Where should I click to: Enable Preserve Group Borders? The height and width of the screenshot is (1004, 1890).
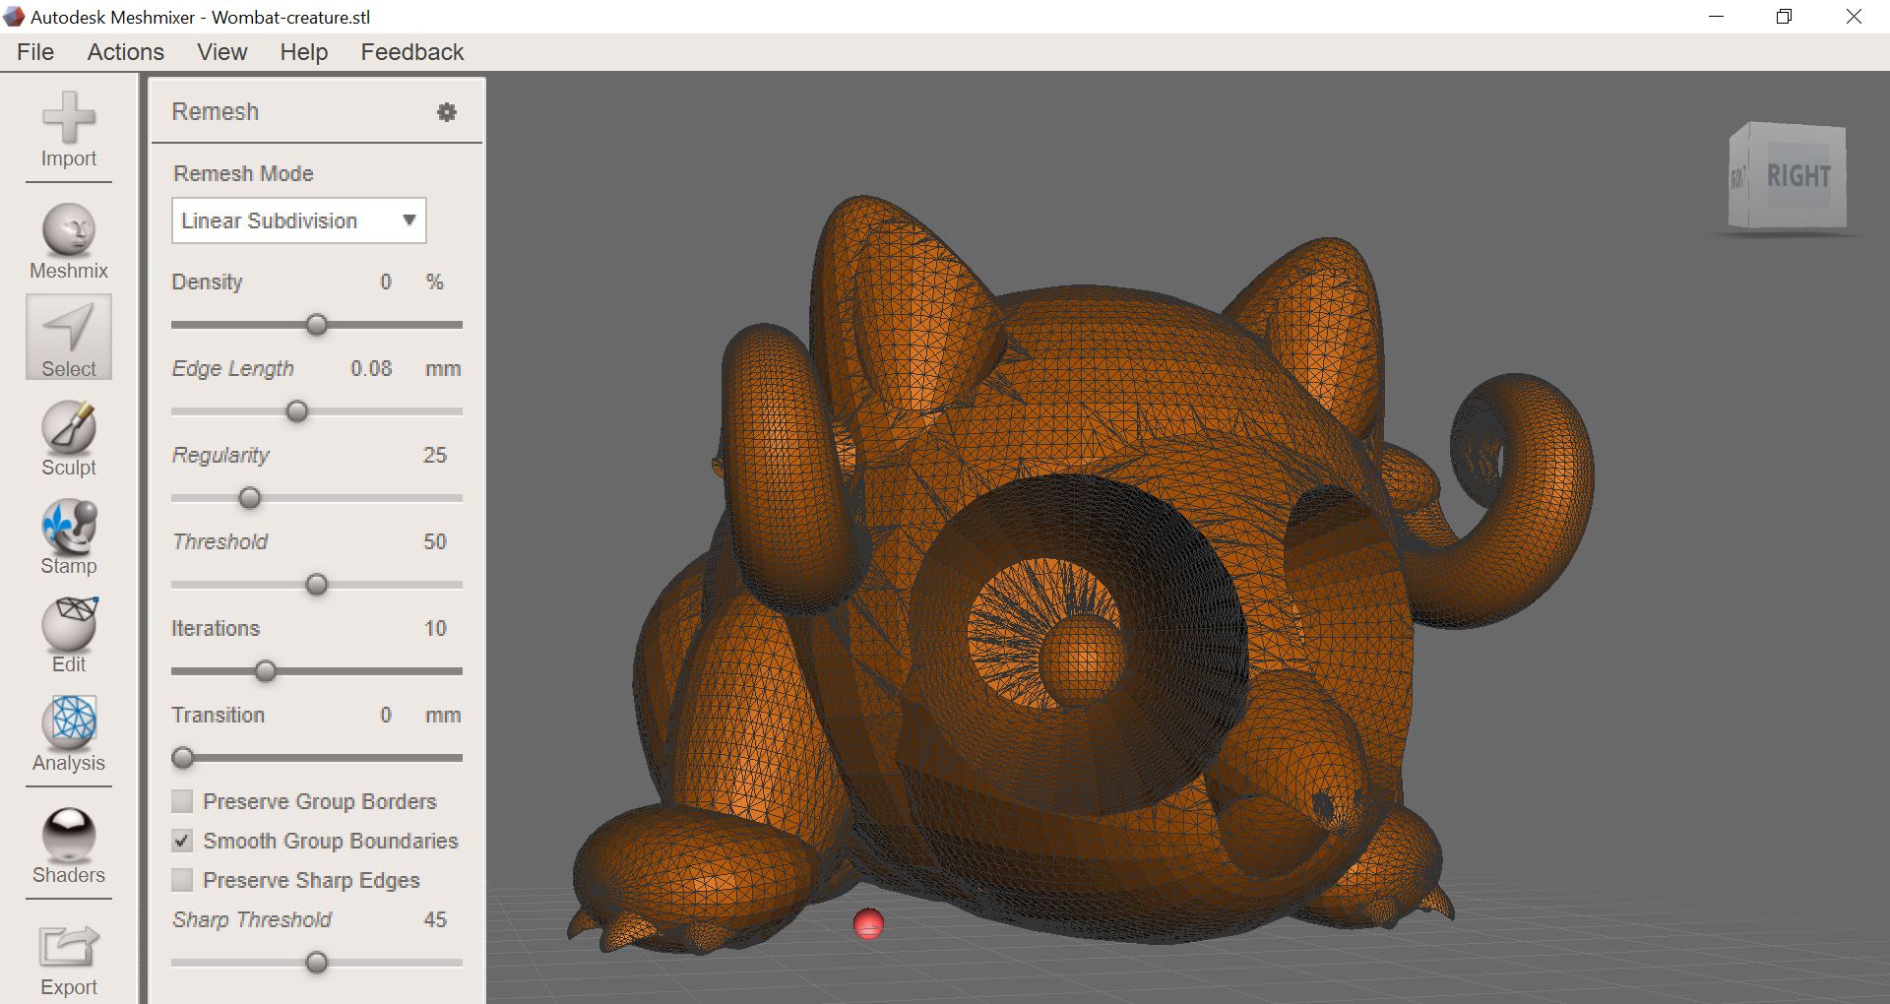pyautogui.click(x=181, y=801)
